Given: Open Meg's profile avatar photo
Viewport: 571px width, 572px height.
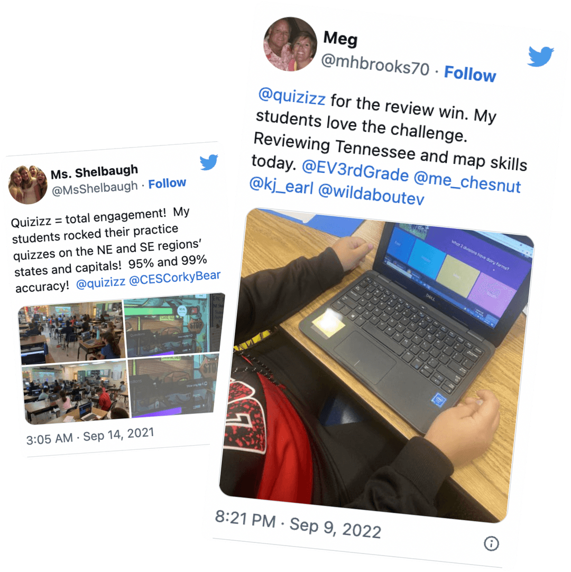Looking at the screenshot, I should pyautogui.click(x=290, y=44).
